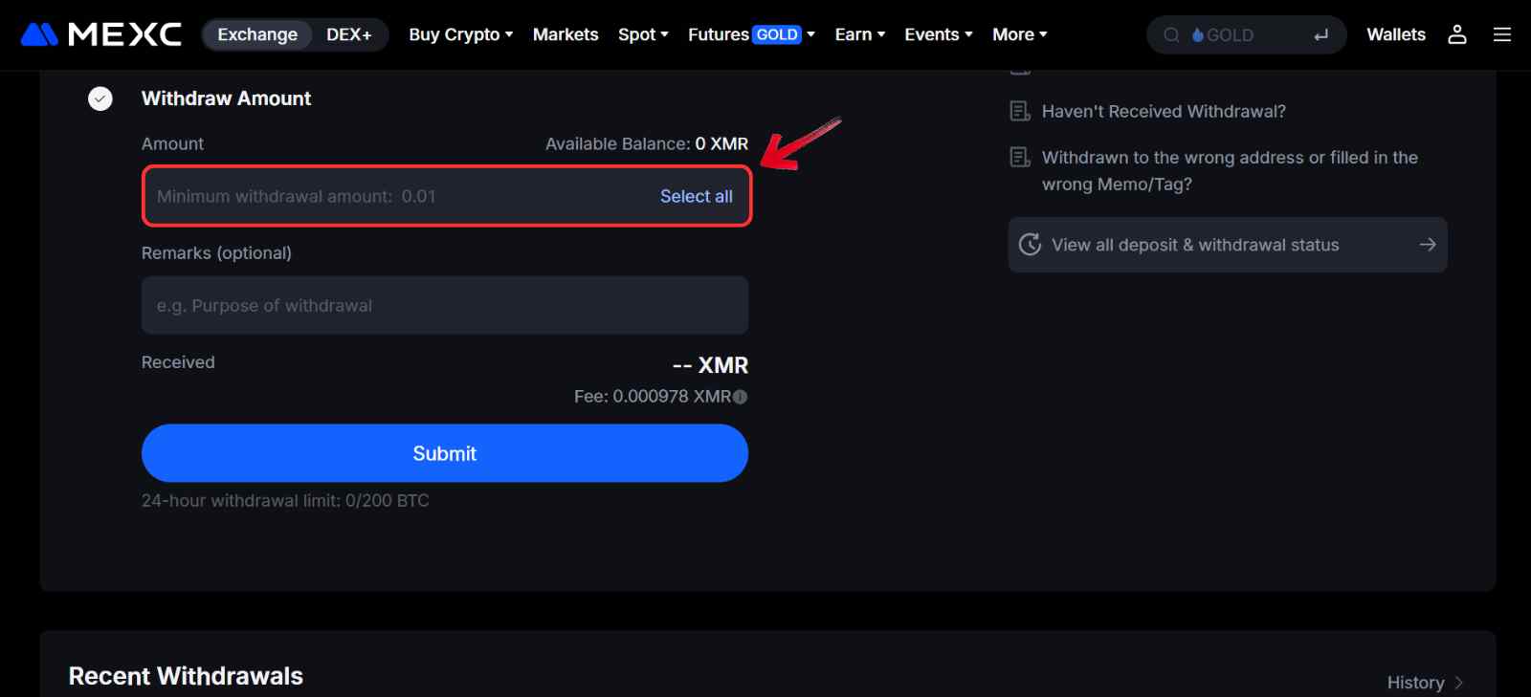Screen dimensions: 1531x697
Task: Expand the More dropdown
Action: (1018, 34)
